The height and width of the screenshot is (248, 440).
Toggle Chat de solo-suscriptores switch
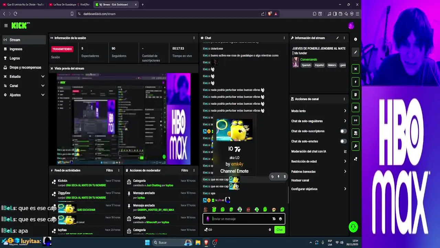[343, 131]
